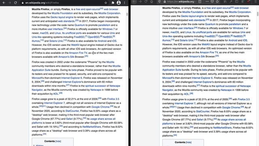Open 'WebKit' link in Firefox window
Viewport: 259px width, 146px height.
[x=206, y=44]
